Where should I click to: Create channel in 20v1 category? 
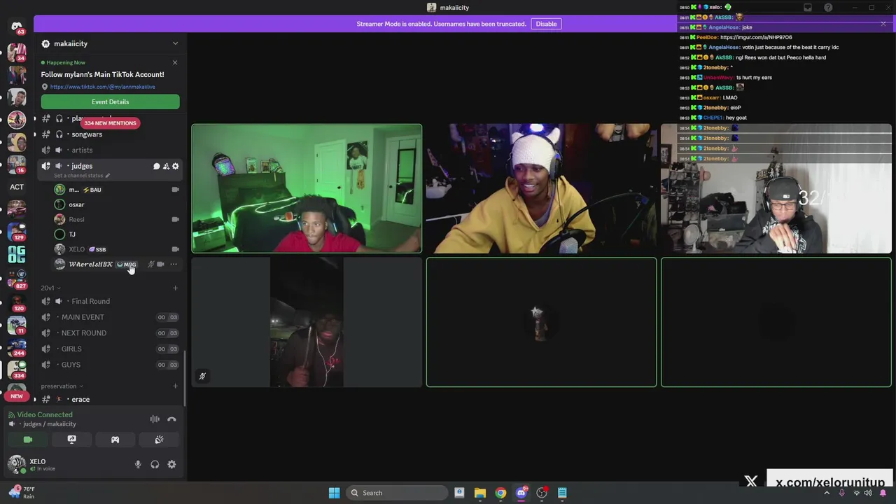[x=175, y=288]
